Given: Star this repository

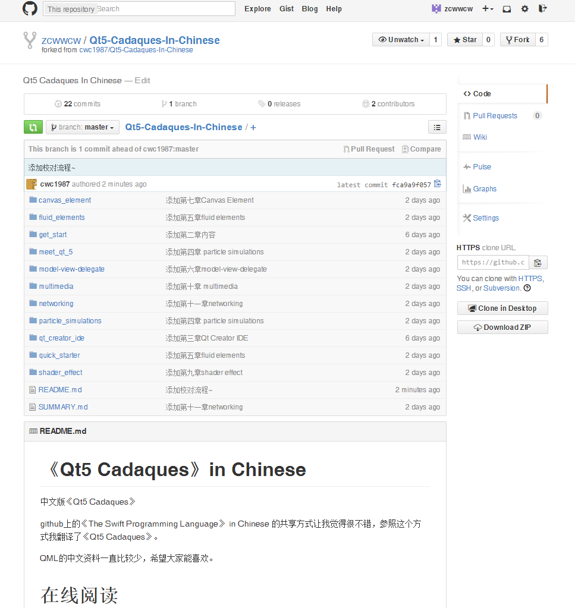Looking at the screenshot, I should point(465,40).
